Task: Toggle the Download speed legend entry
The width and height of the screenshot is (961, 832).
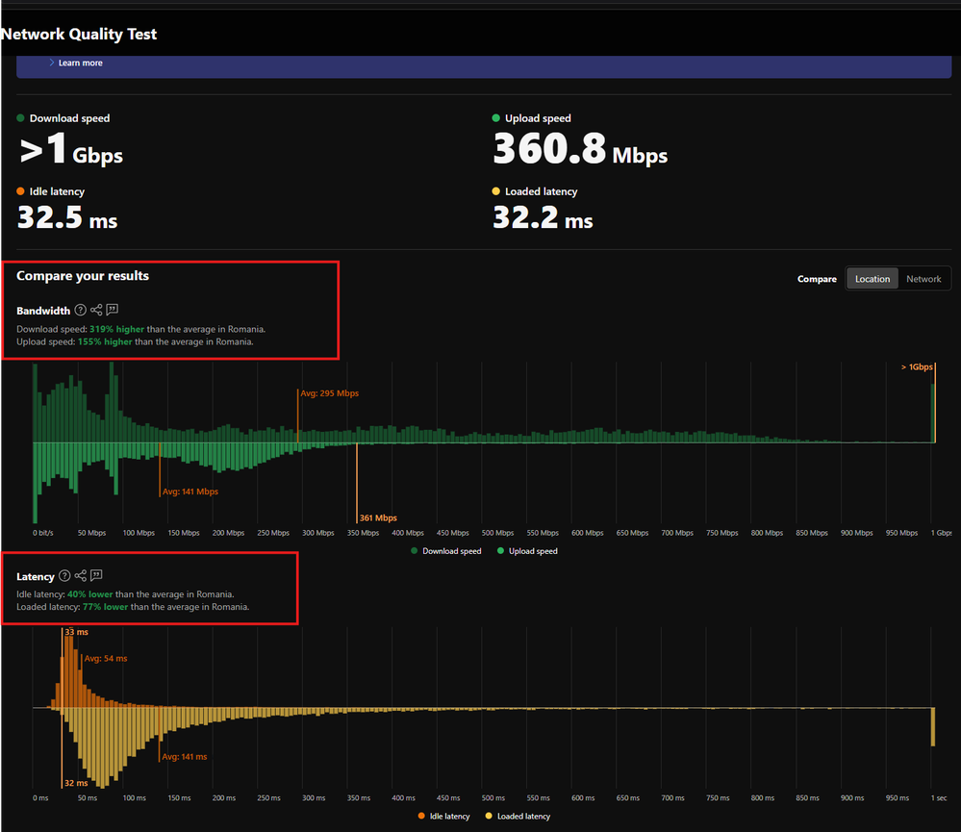Action: pyautogui.click(x=445, y=551)
